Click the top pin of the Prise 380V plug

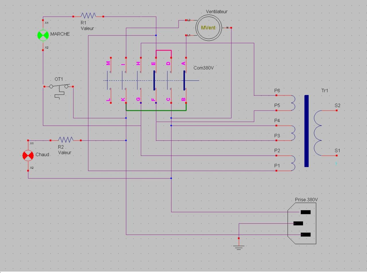click(306, 212)
